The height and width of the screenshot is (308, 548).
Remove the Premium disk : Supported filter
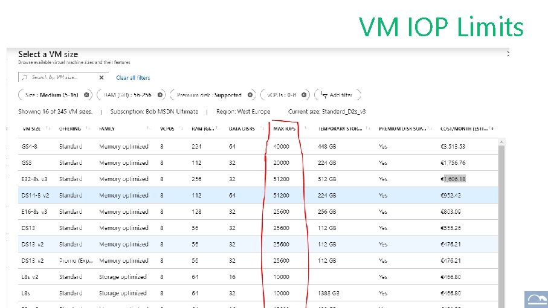tap(250, 95)
